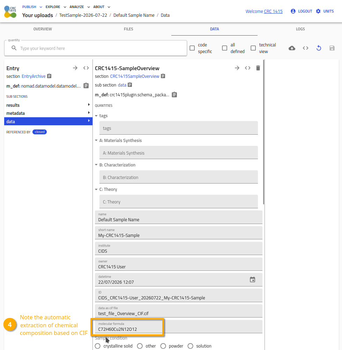Delete the CRC1415-SampleOverview section with trash icon

(258, 68)
